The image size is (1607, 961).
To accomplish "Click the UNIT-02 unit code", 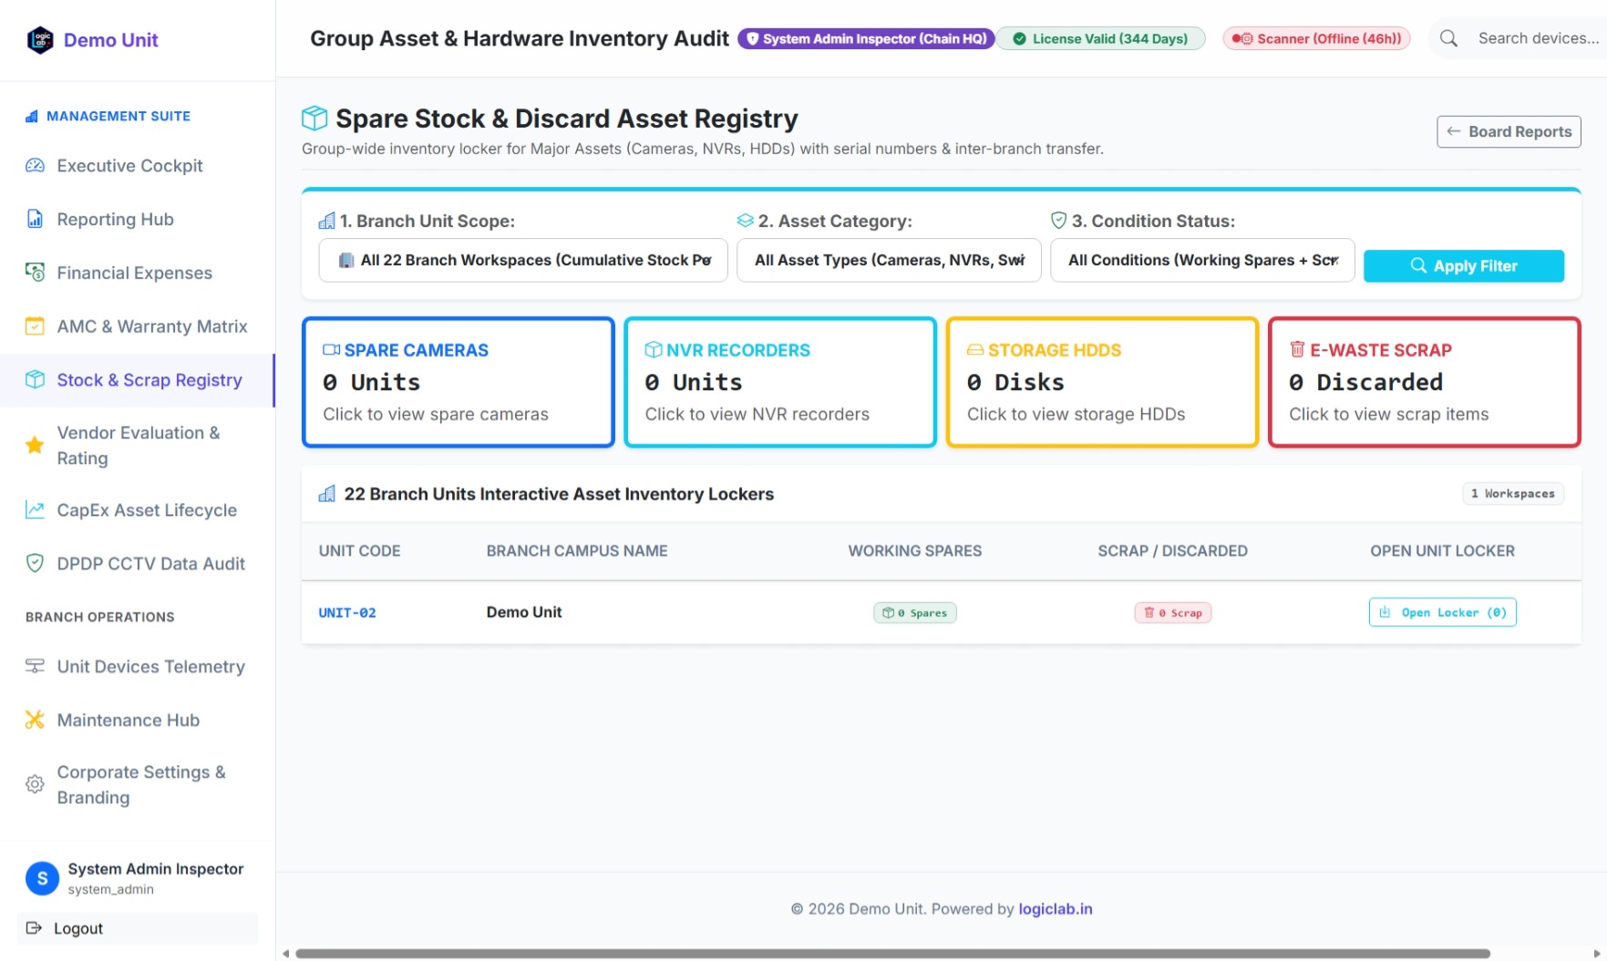I will tap(347, 613).
